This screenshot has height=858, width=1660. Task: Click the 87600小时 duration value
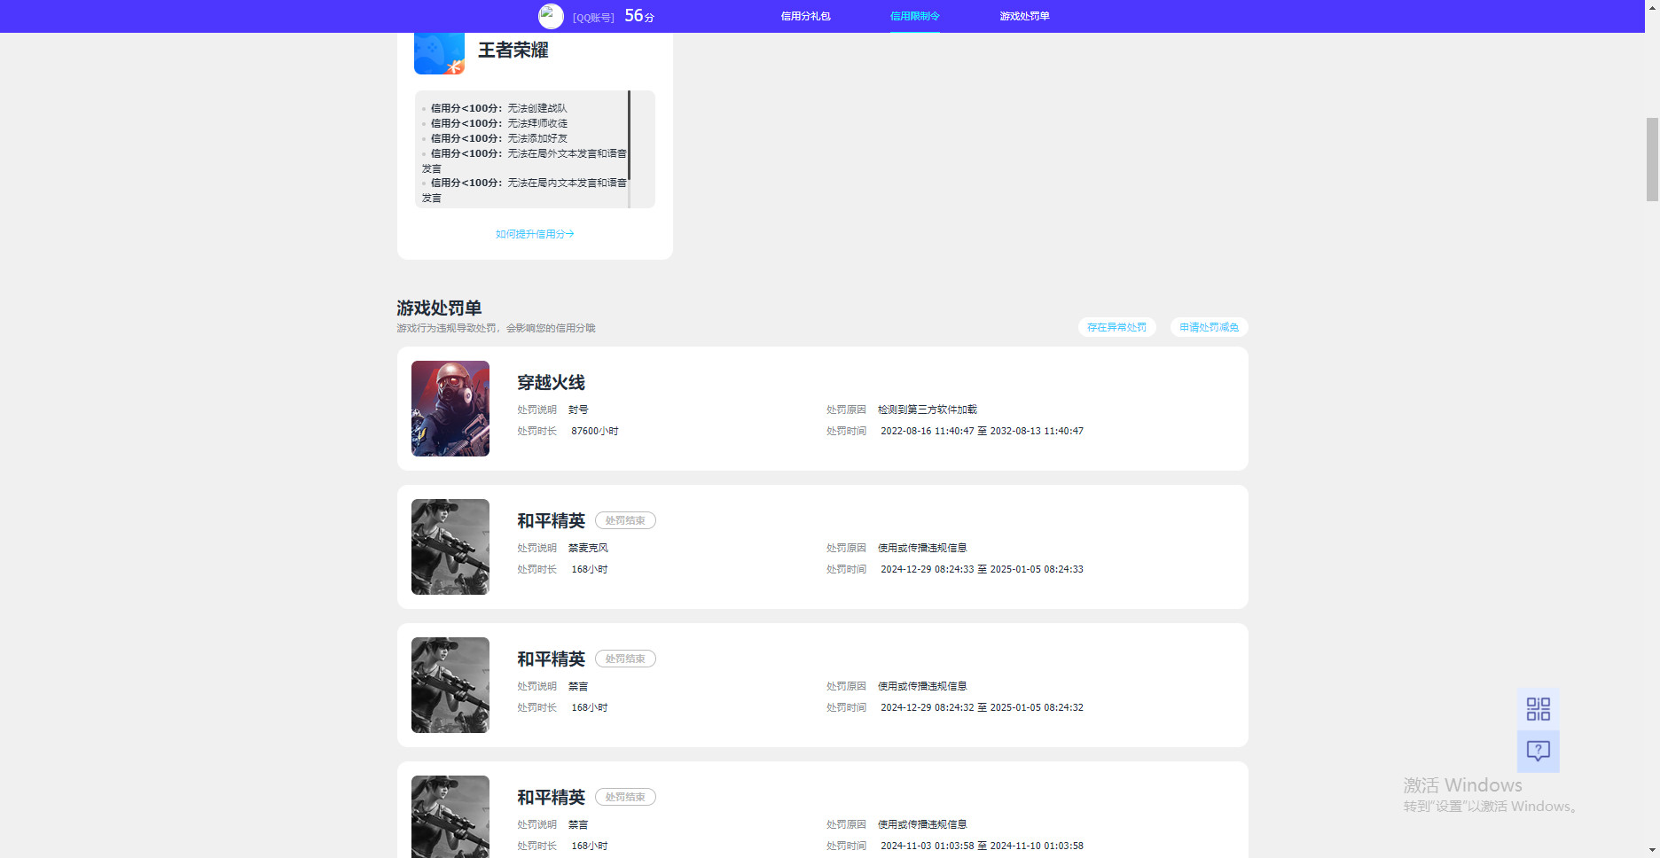click(x=595, y=431)
